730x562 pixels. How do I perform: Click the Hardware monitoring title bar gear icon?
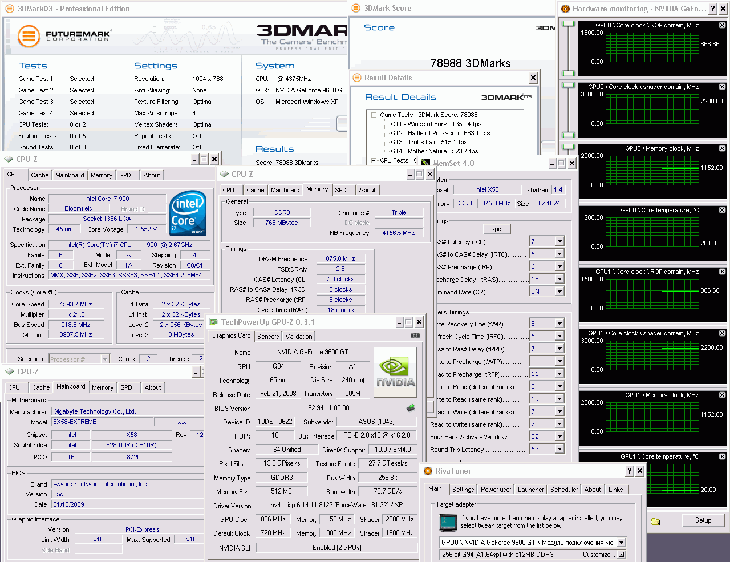(x=565, y=9)
